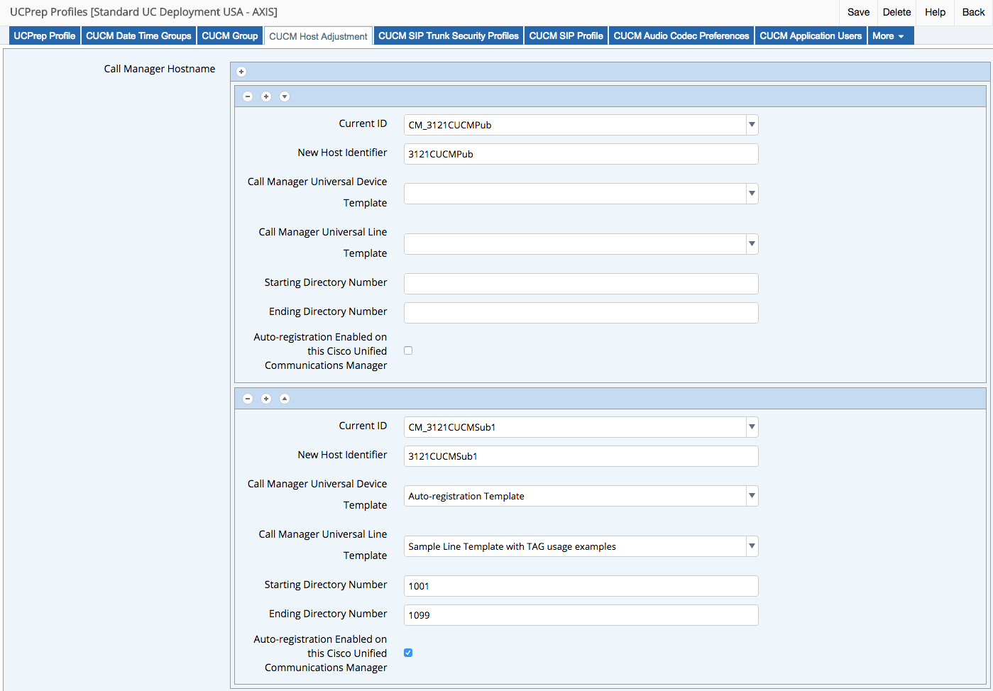Viewport: 993px width, 691px height.
Task: Click the Save button
Action: click(x=858, y=12)
